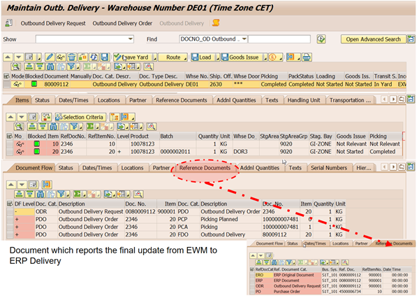Click the scroll icon after Outbound Delivery
The width and height of the screenshot is (417, 296).
coord(216,23)
